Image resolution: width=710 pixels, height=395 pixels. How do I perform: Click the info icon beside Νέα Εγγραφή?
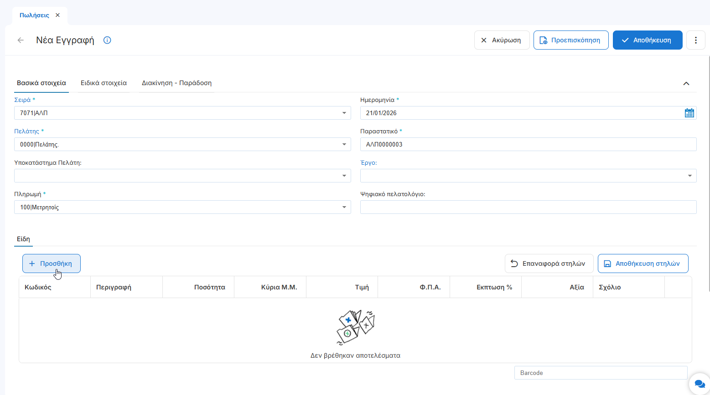(107, 40)
